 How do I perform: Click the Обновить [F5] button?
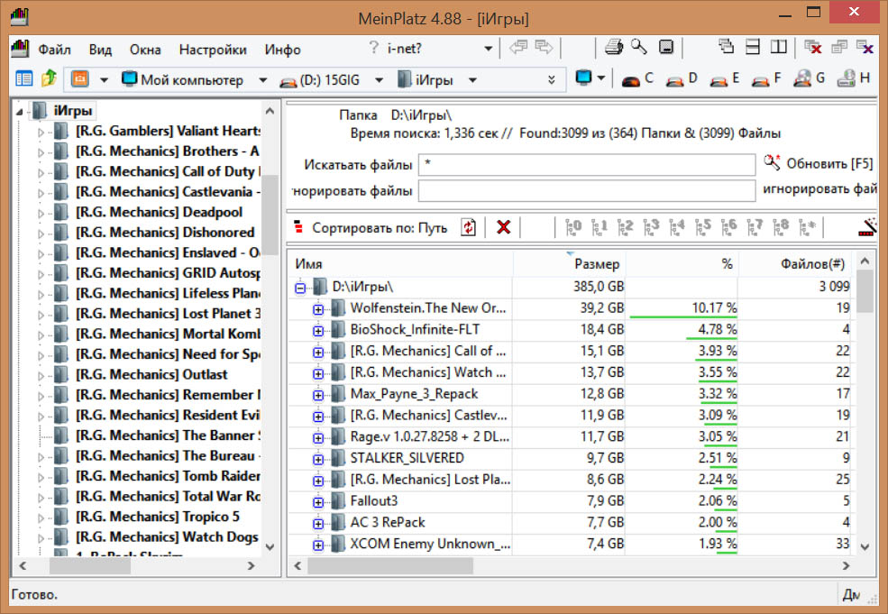pyautogui.click(x=819, y=164)
